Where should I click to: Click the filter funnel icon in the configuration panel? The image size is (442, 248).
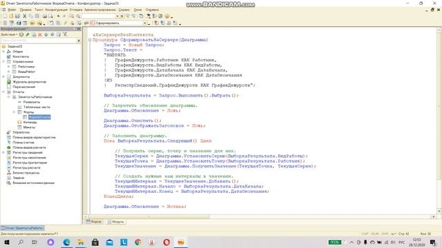pyautogui.click(x=65, y=34)
